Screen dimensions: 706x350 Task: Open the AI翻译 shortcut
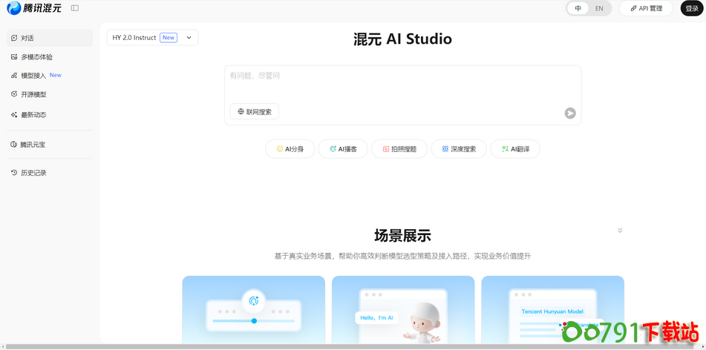(x=515, y=149)
